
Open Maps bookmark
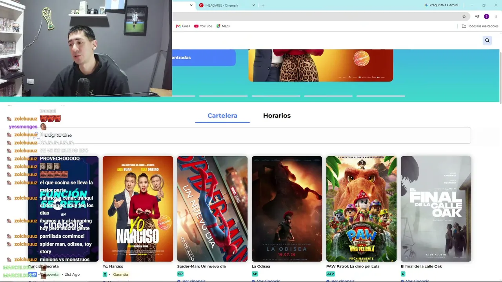click(223, 26)
